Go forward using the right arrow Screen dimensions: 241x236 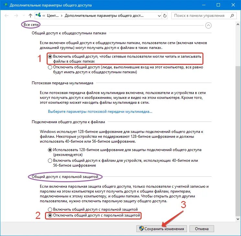point(16,16)
